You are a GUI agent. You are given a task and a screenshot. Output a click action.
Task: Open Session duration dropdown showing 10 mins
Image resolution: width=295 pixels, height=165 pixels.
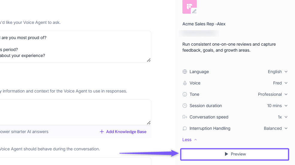pyautogui.click(x=277, y=106)
